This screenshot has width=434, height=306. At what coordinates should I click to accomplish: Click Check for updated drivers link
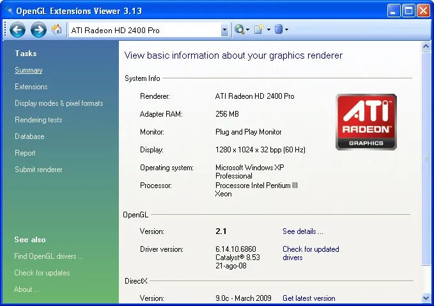(x=311, y=253)
